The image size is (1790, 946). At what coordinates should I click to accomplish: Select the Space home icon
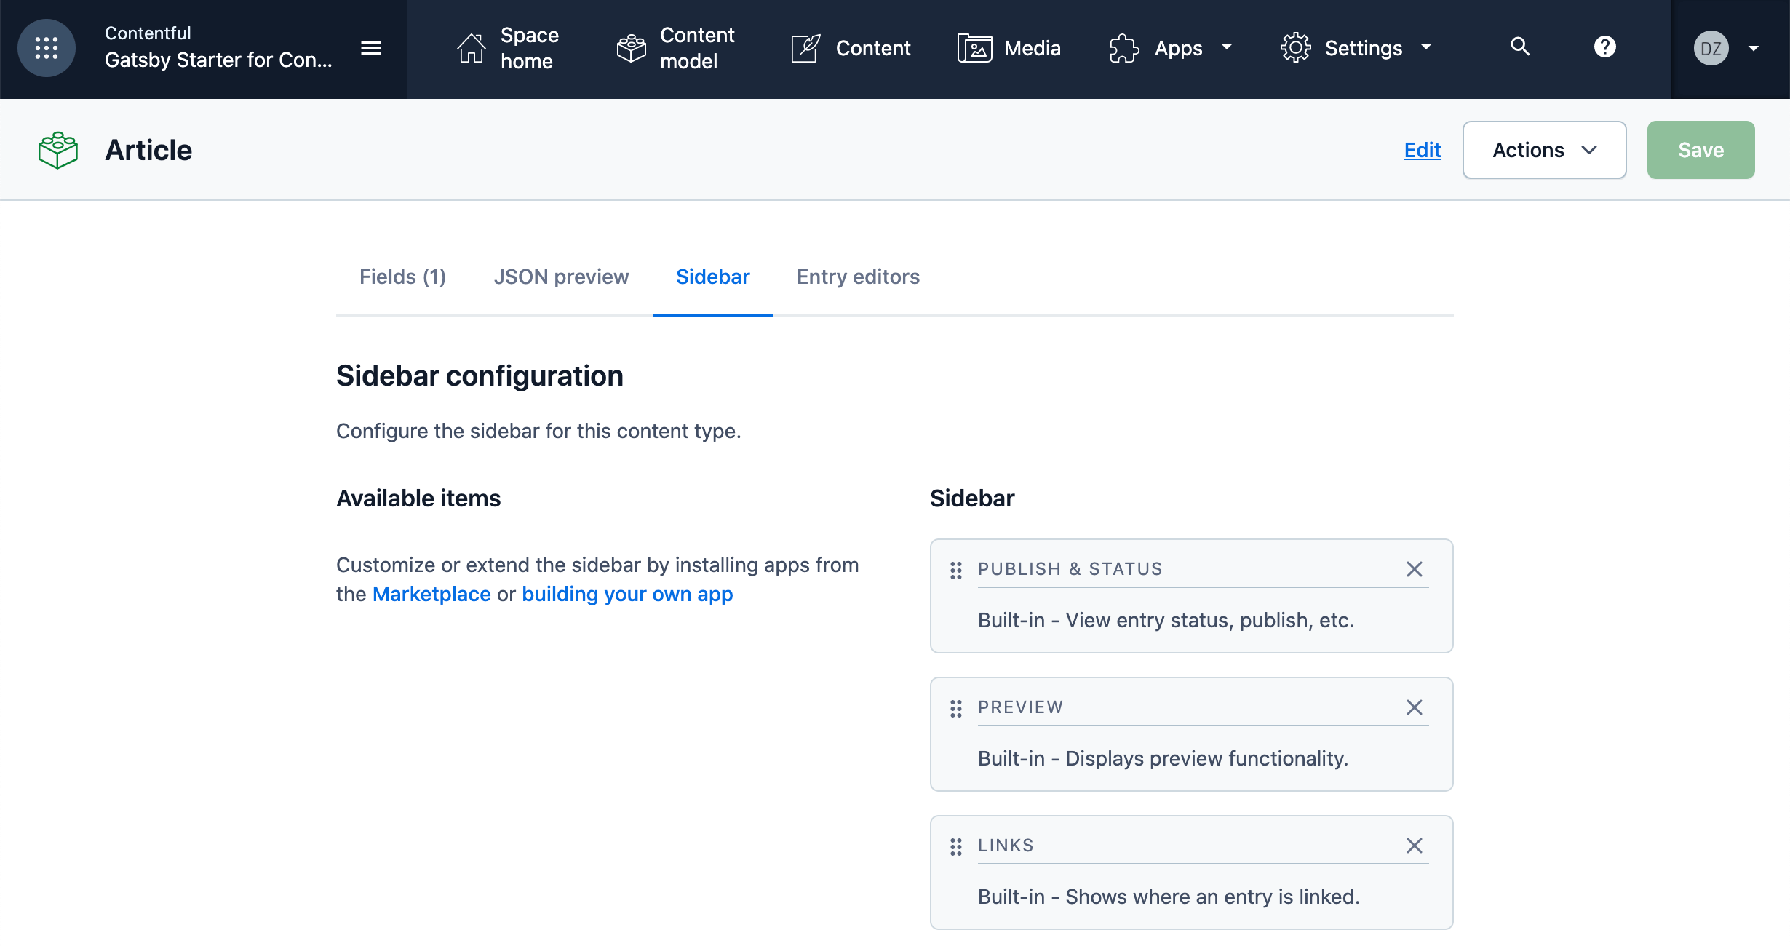pyautogui.click(x=472, y=47)
